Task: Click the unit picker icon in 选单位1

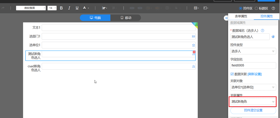Action: (x=193, y=45)
